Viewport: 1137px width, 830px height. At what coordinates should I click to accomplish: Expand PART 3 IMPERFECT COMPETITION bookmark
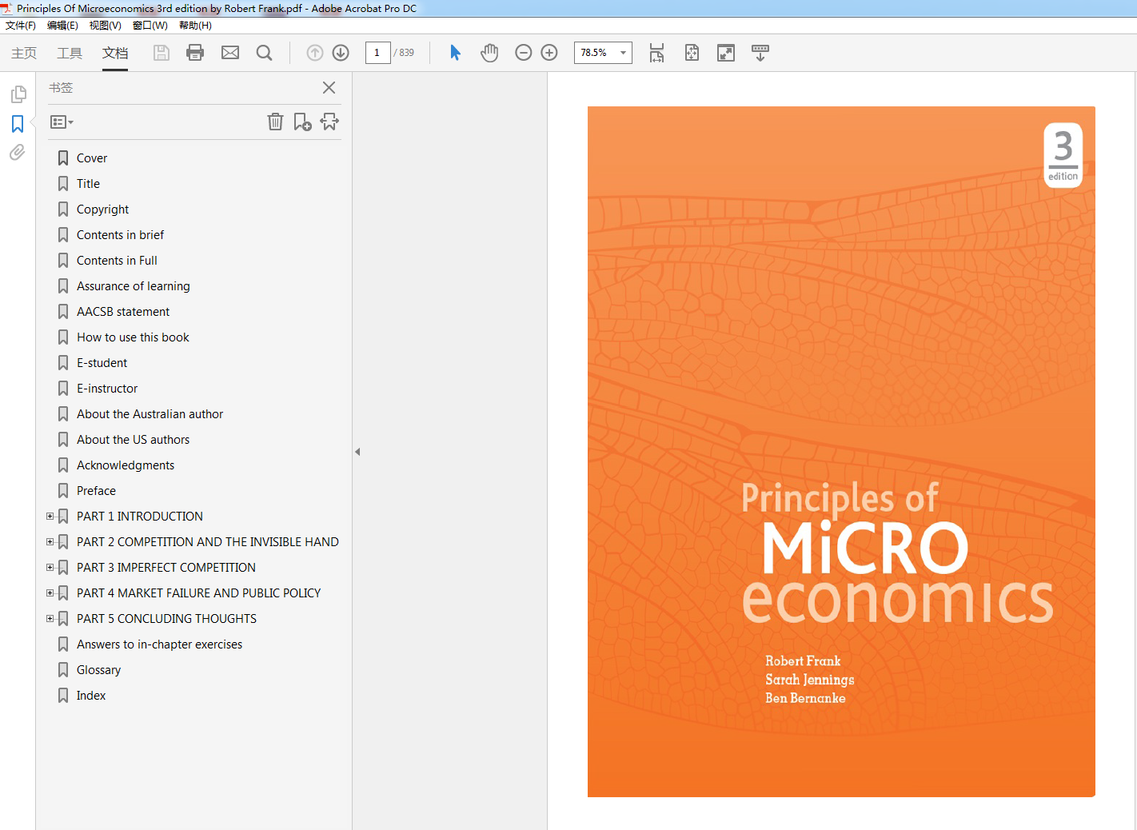click(50, 568)
